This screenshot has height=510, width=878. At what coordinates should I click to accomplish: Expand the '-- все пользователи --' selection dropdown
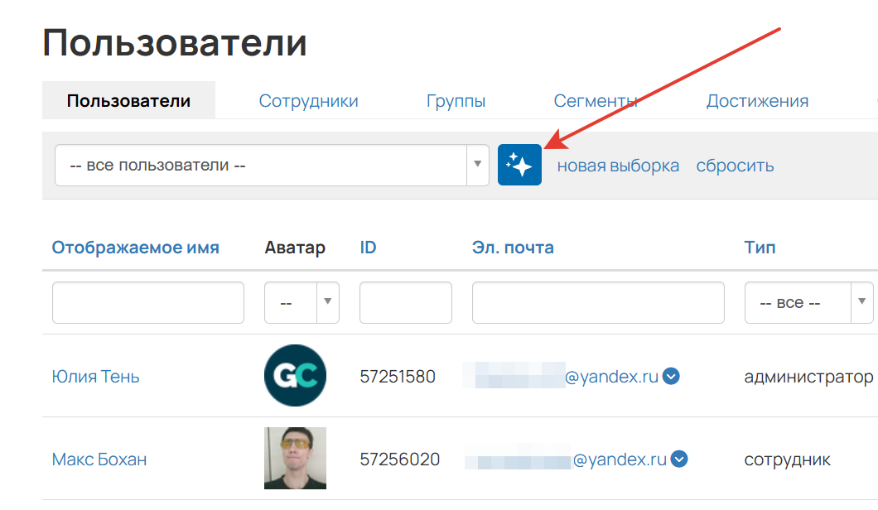[x=478, y=165]
